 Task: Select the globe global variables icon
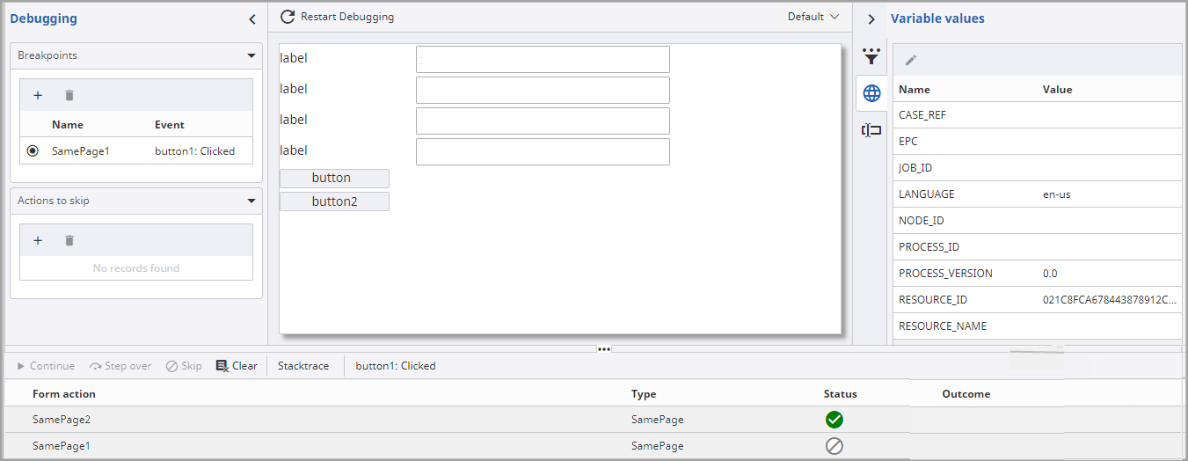[x=871, y=93]
